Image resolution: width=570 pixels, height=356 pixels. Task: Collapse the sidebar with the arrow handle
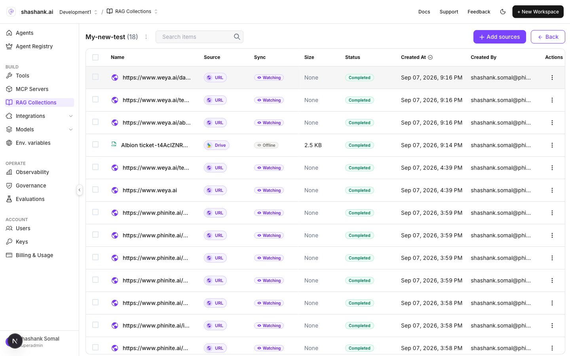(x=80, y=190)
